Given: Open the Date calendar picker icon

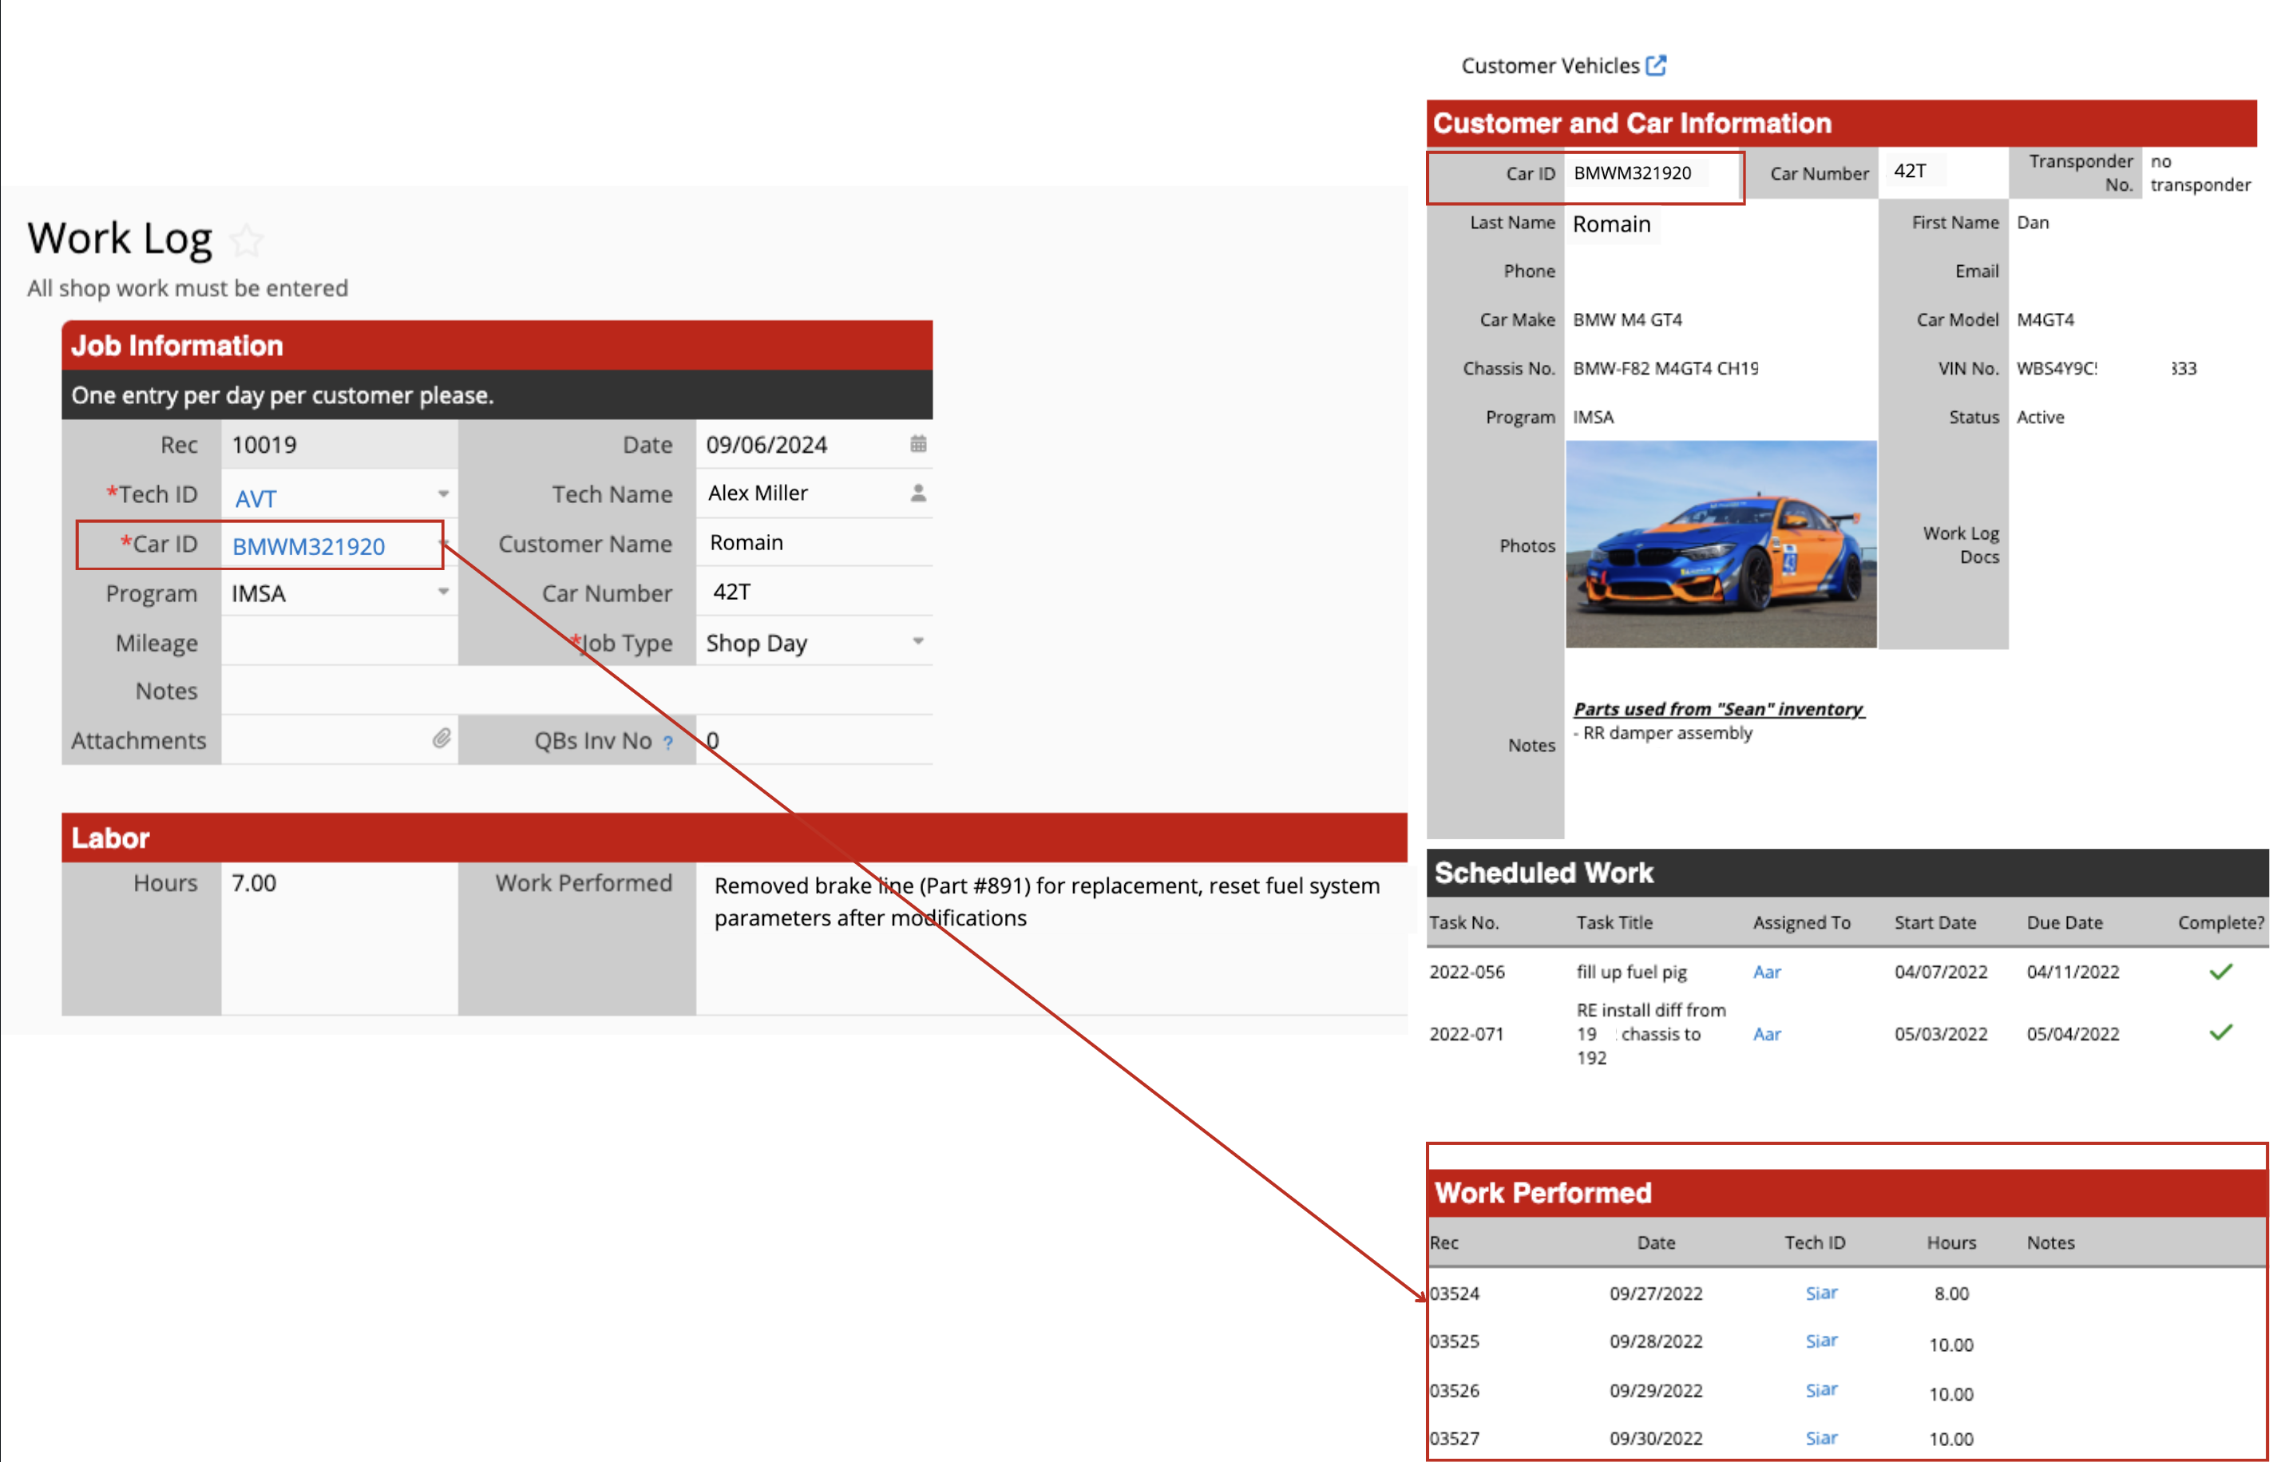Looking at the screenshot, I should point(918,444).
